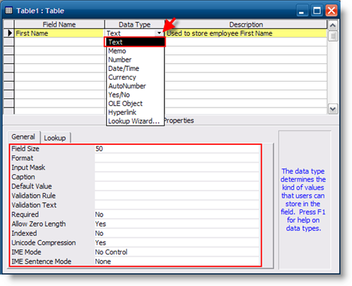Click the Format property box
The height and width of the screenshot is (286, 352).
[177, 158]
